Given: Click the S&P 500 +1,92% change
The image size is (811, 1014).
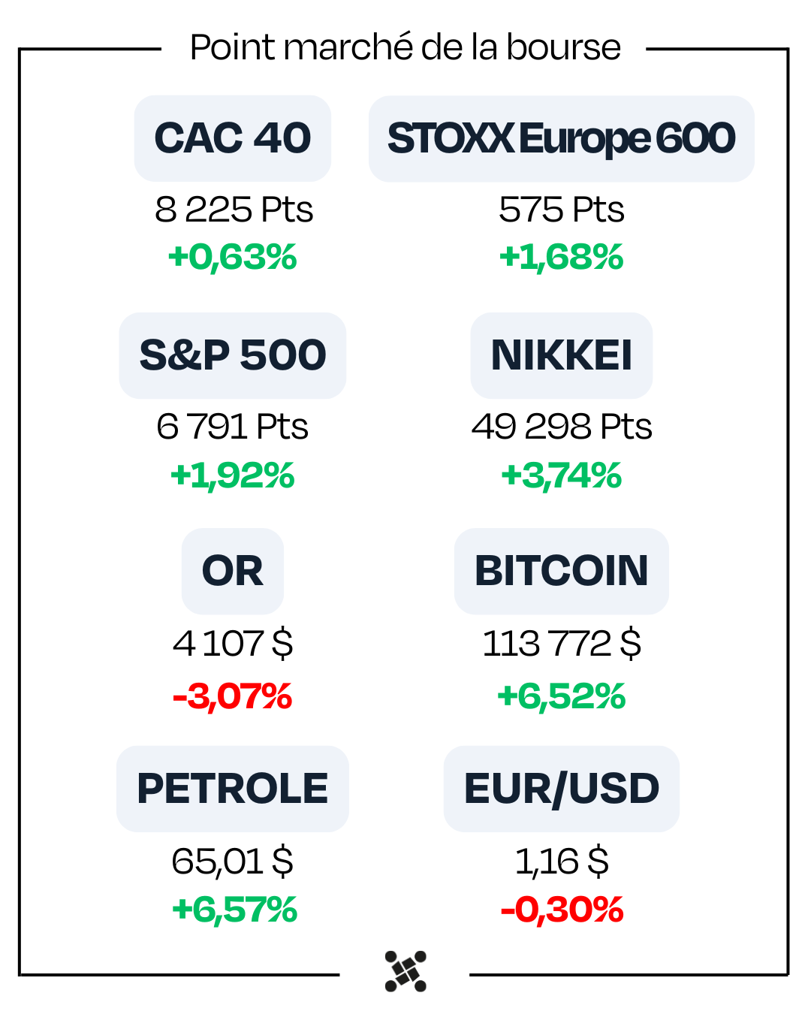Looking at the screenshot, I should click(233, 475).
